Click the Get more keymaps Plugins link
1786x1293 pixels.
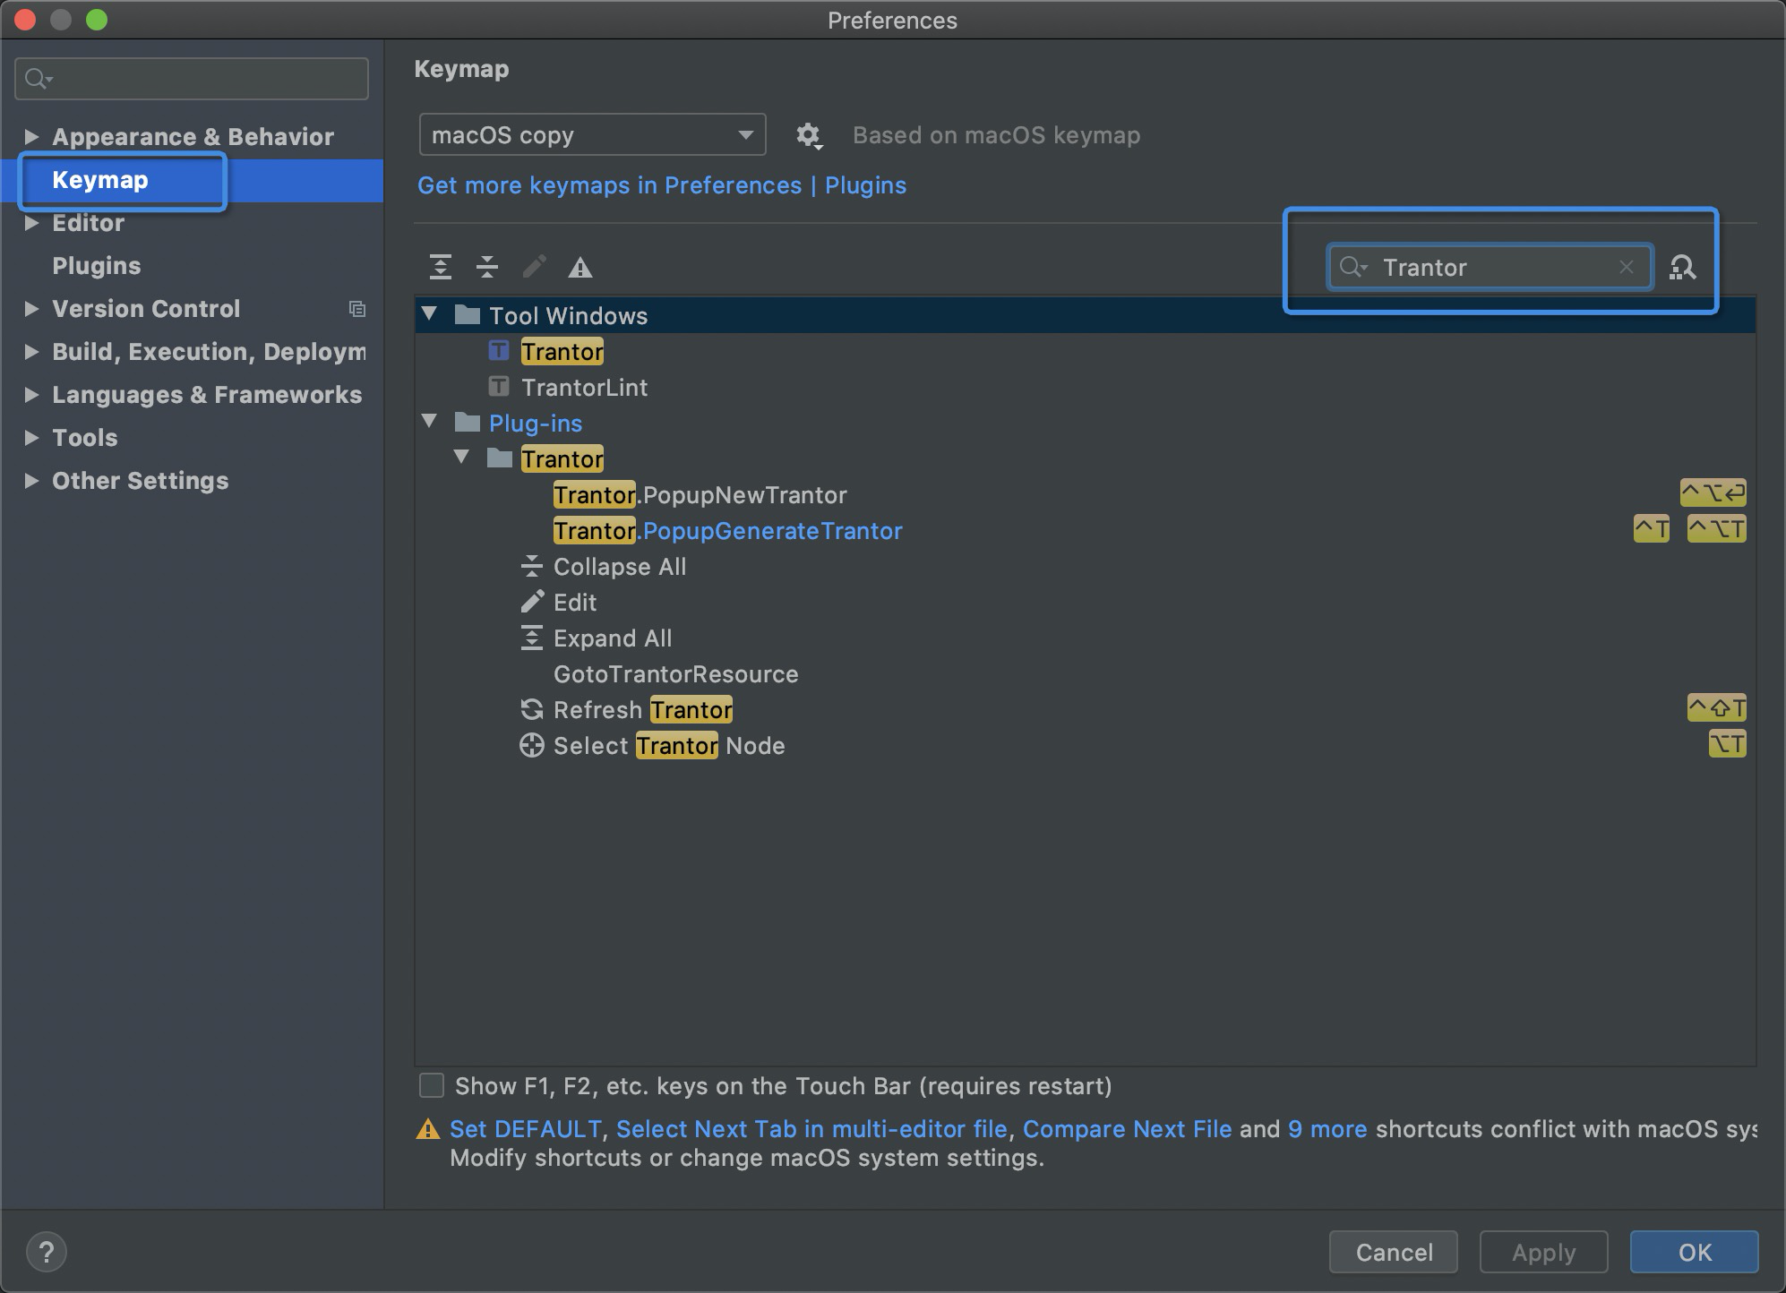pos(662,185)
